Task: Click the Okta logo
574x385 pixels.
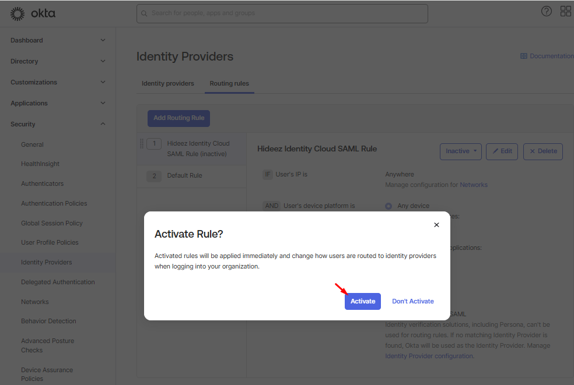Action: (x=33, y=13)
